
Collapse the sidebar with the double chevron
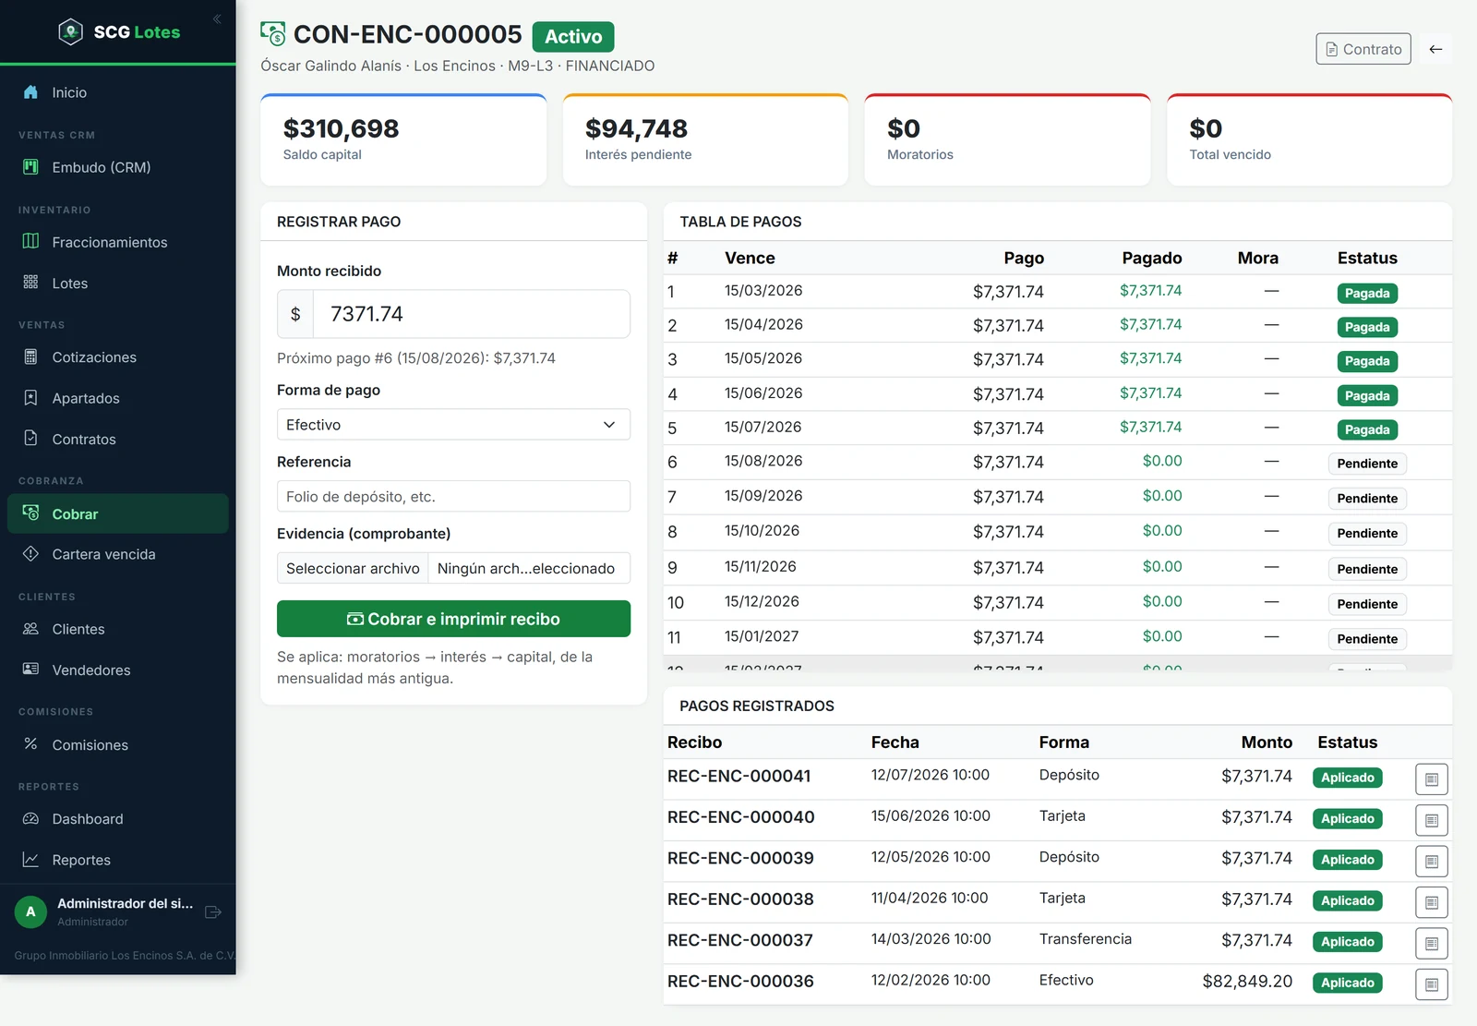pos(217,18)
